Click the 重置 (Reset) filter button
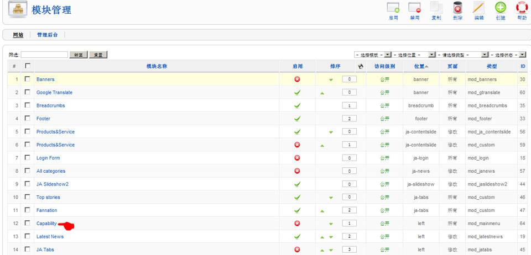This screenshot has width=531, height=255. 98,55
